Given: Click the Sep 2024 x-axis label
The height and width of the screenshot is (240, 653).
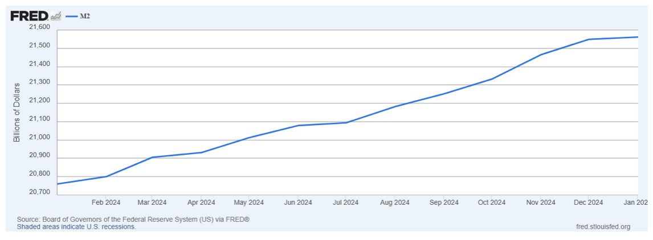Looking at the screenshot, I should 444,202.
